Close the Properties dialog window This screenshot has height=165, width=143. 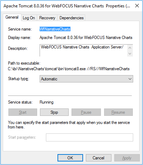[137, 6]
